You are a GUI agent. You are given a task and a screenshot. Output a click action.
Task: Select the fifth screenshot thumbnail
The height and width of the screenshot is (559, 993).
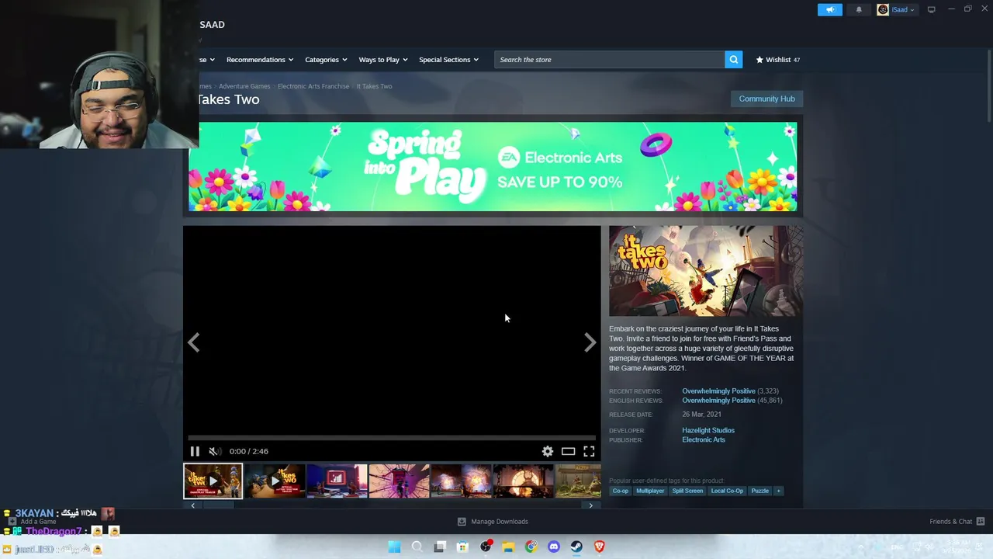click(x=461, y=481)
